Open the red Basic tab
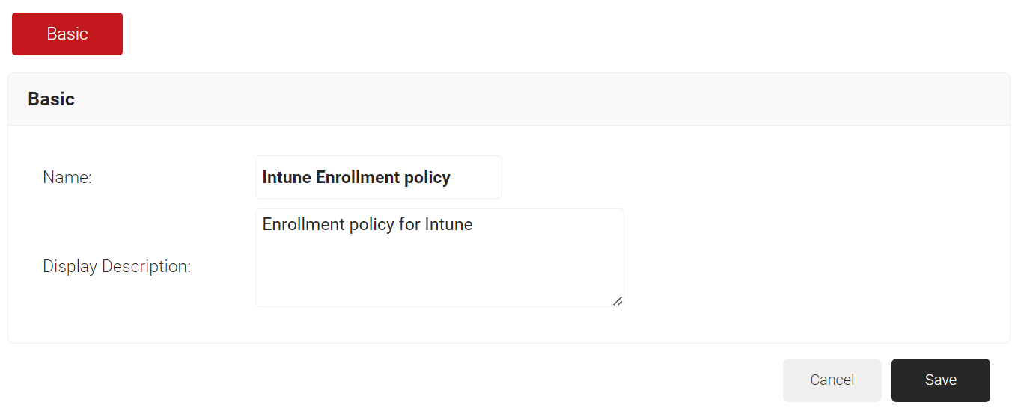Image resolution: width=1018 pixels, height=411 pixels. 67,34
